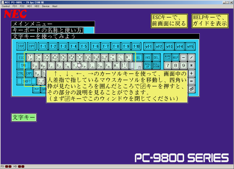Click the ESCキーで前画面に戻る hint box

[x=169, y=21]
